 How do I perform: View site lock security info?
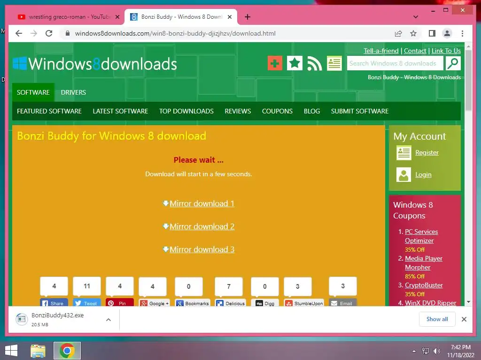coord(68,33)
